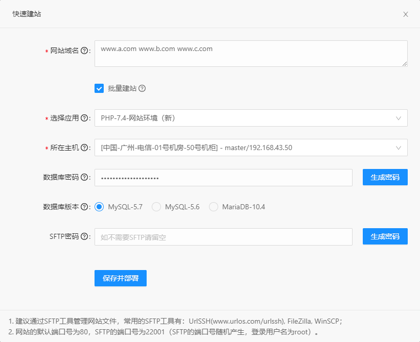Generate a database password with 生成密码
The width and height of the screenshot is (420, 342).
[385, 177]
